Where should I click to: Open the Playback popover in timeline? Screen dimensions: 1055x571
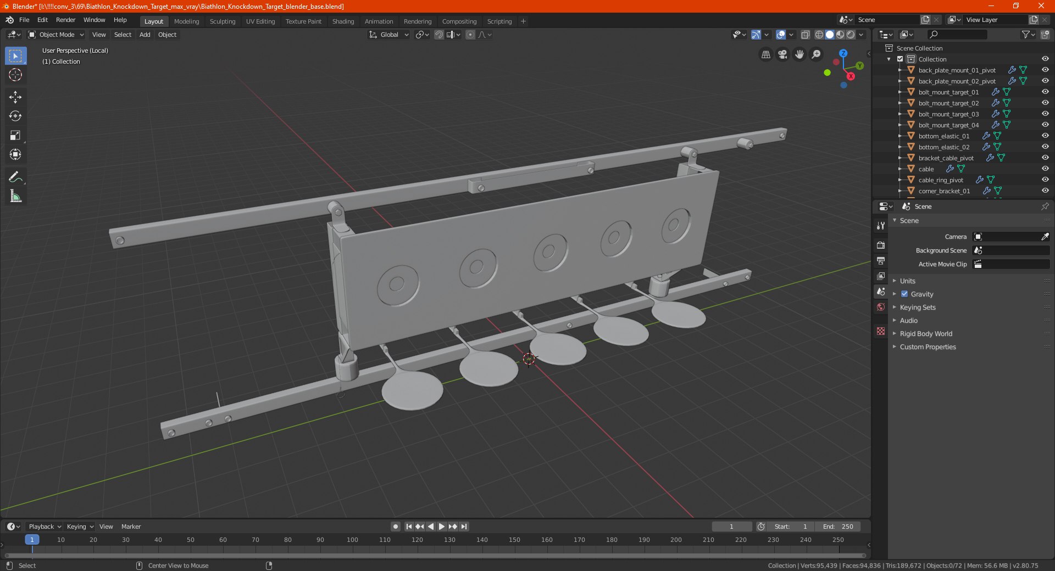(x=44, y=527)
